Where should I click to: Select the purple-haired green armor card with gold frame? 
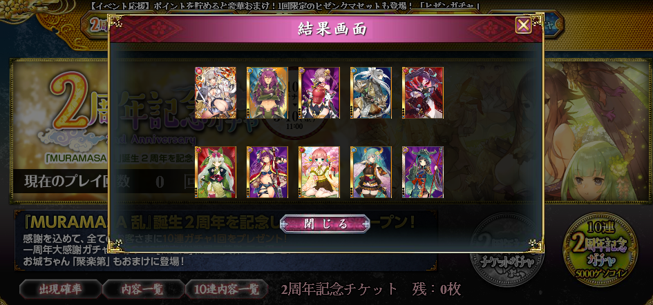click(267, 92)
